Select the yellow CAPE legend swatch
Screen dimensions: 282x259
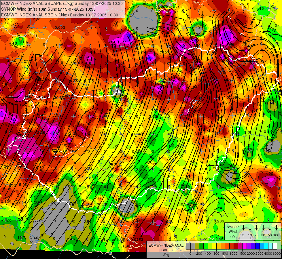[214, 246]
